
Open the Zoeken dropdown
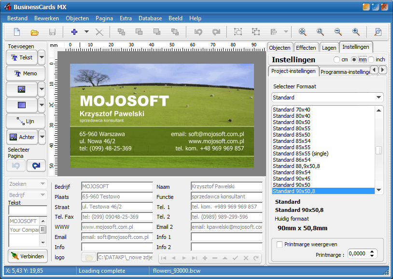pos(28,184)
